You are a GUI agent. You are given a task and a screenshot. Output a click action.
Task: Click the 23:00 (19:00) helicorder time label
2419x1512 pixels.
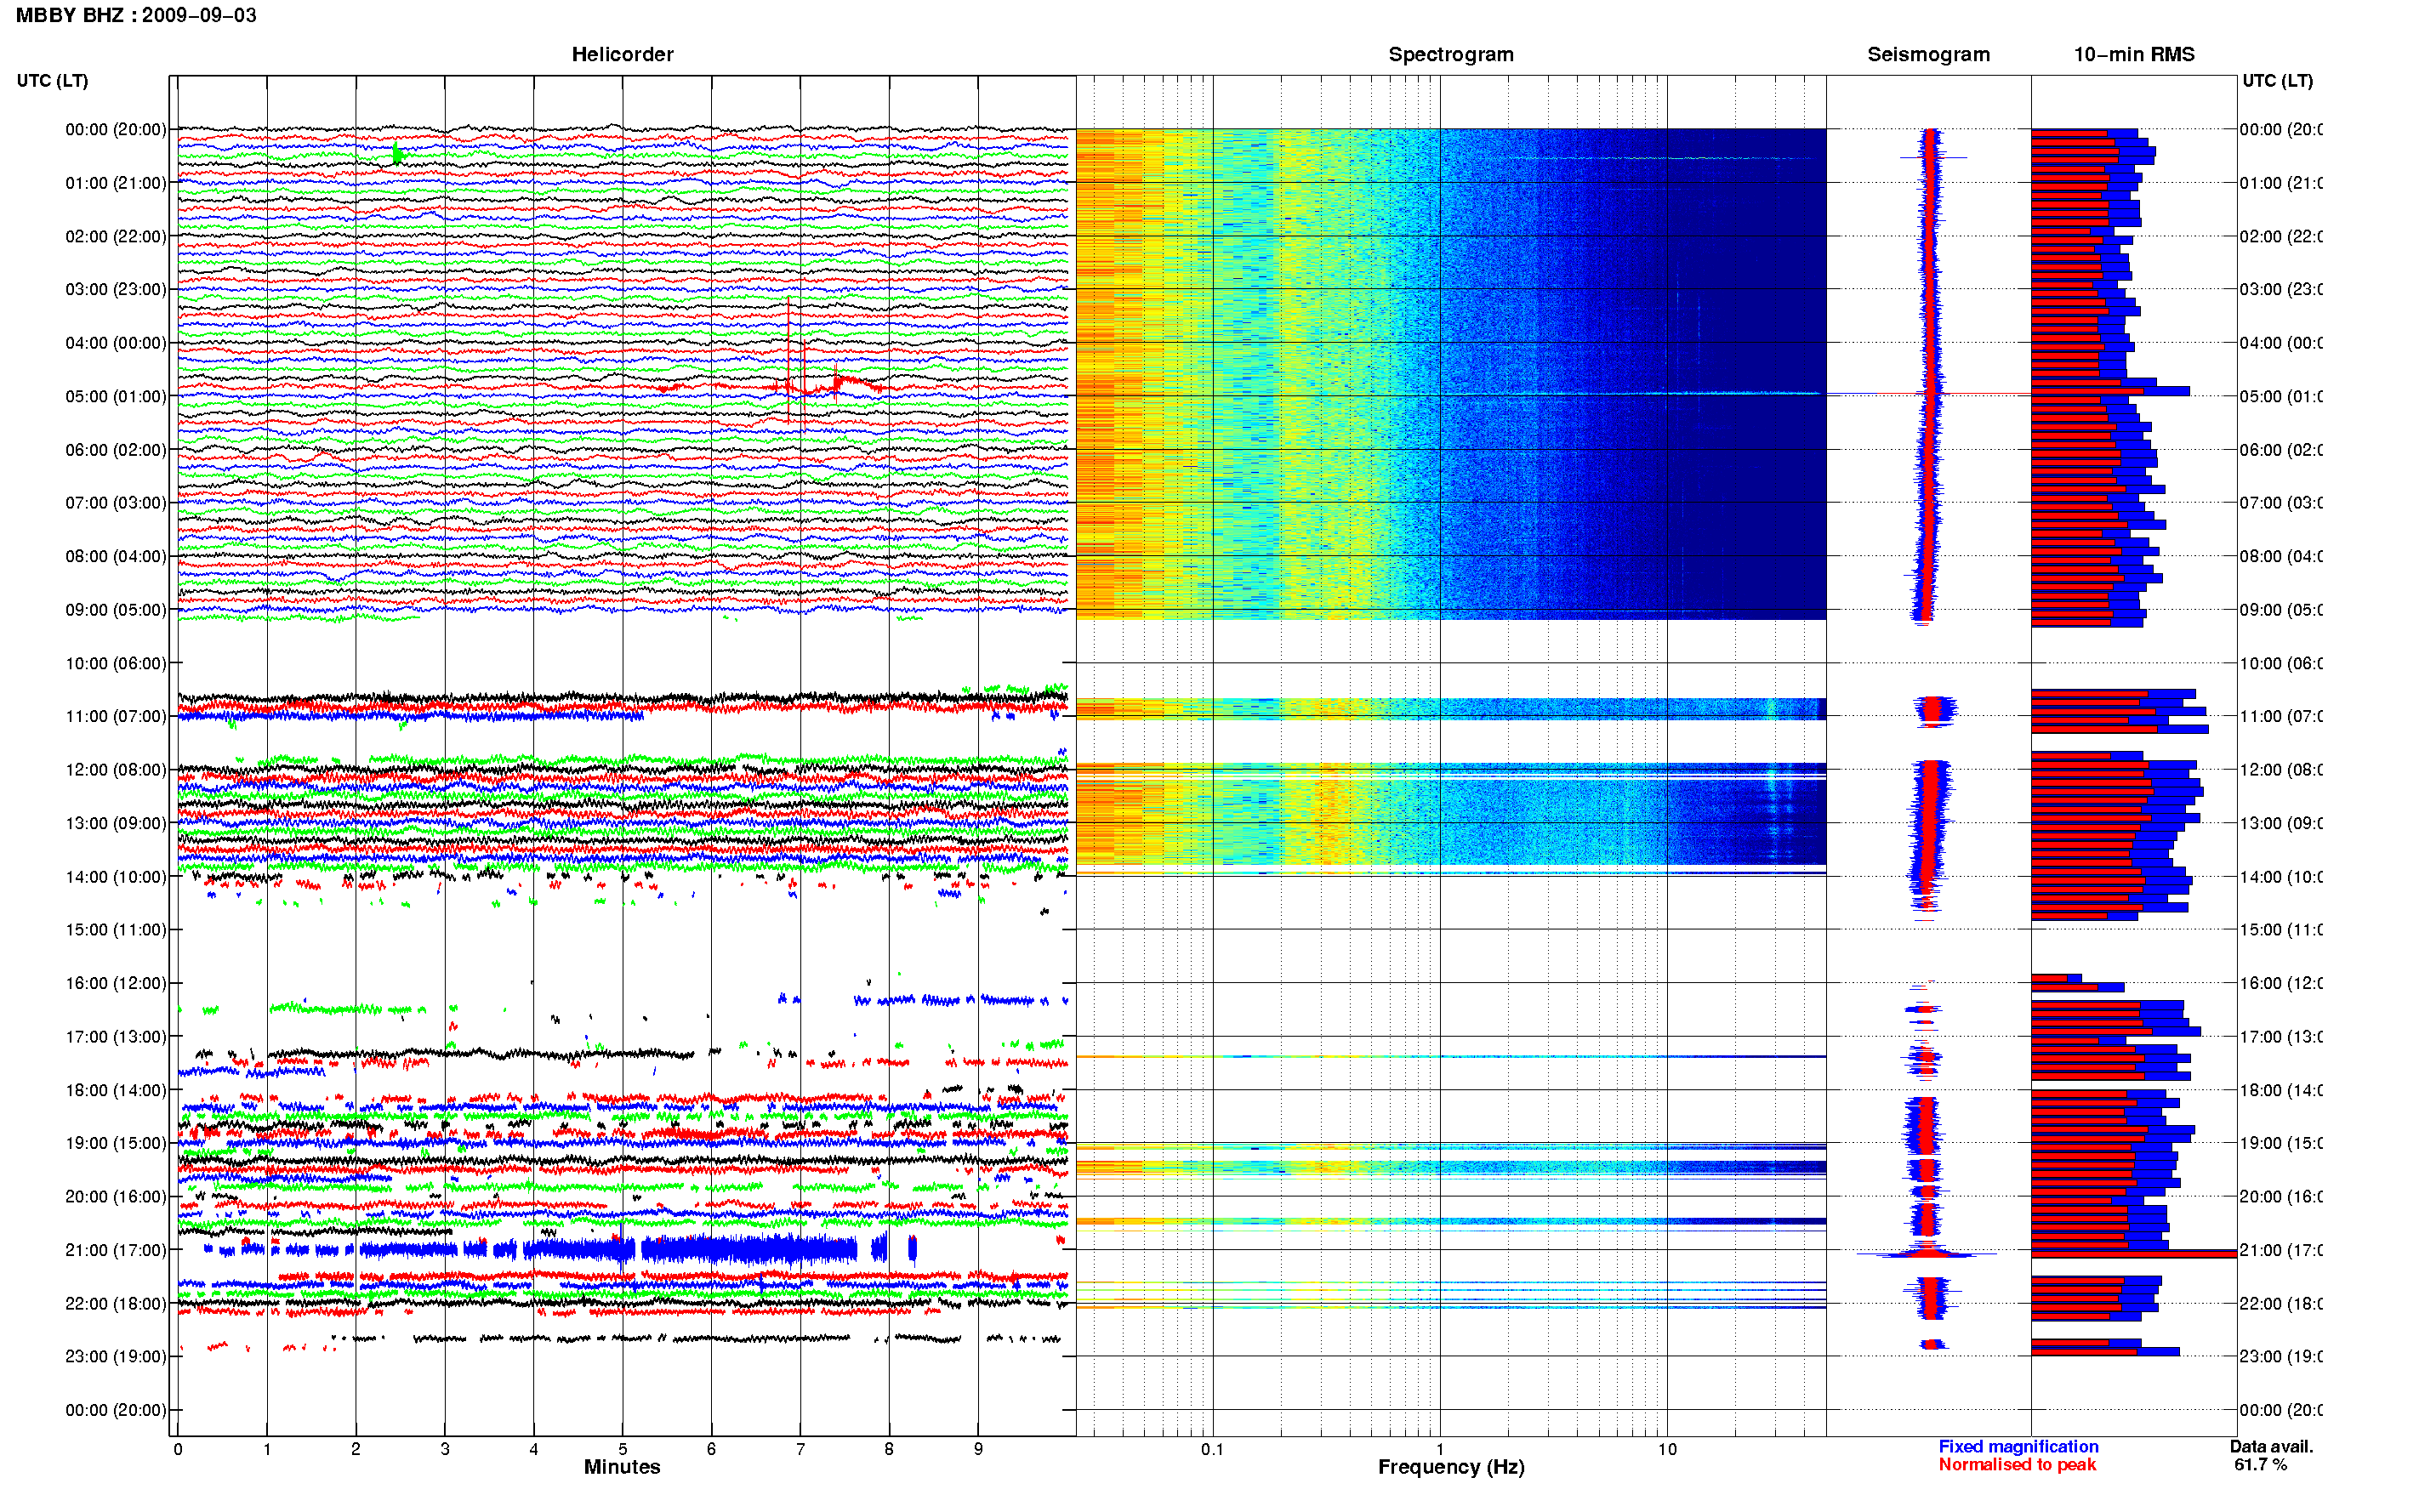coord(116,1356)
